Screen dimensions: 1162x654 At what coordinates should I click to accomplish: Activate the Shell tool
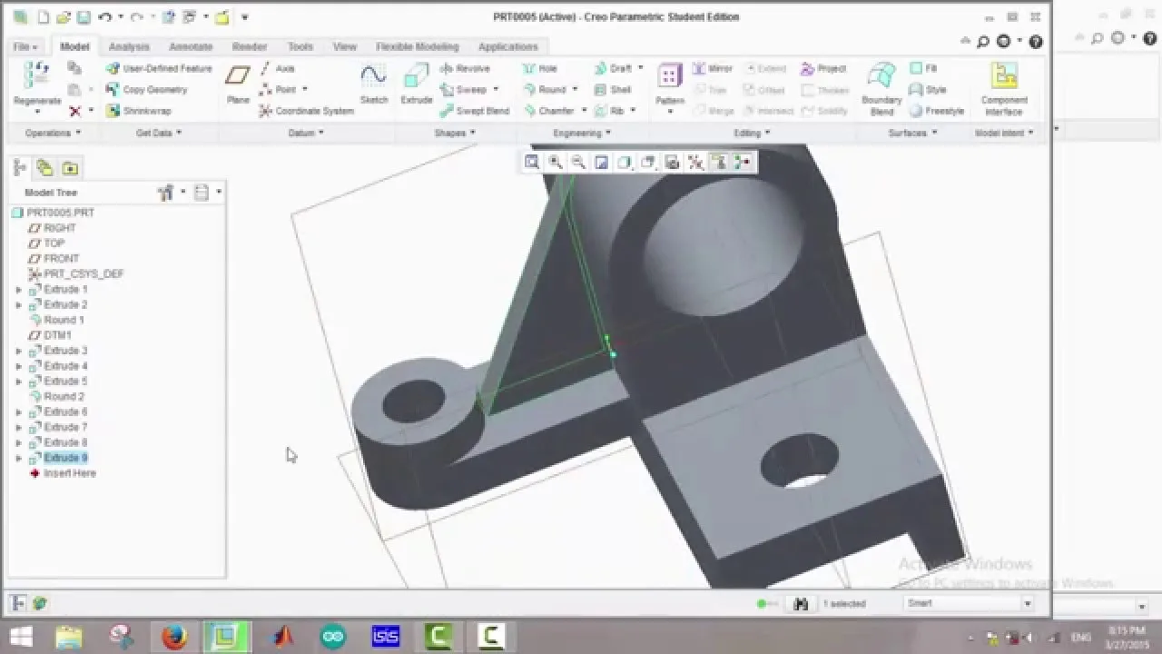pyautogui.click(x=613, y=90)
